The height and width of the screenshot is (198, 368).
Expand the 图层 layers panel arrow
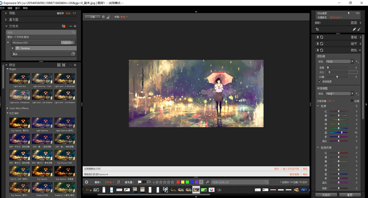point(360,23)
